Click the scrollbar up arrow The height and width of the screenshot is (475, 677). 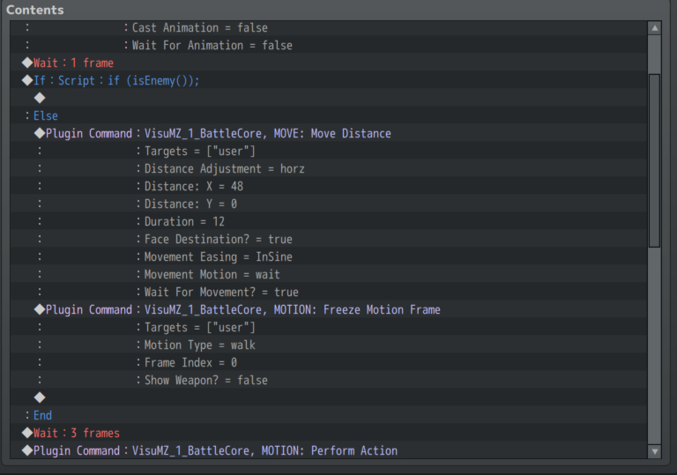tap(655, 28)
